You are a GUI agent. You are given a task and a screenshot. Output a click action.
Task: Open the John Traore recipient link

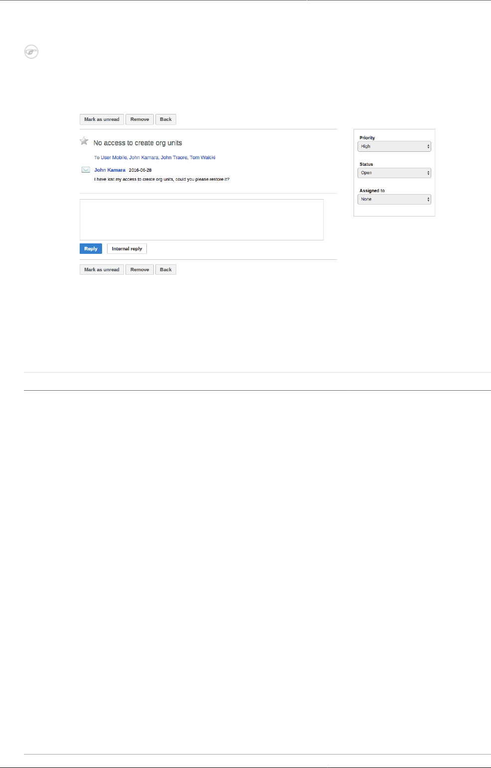(x=174, y=157)
